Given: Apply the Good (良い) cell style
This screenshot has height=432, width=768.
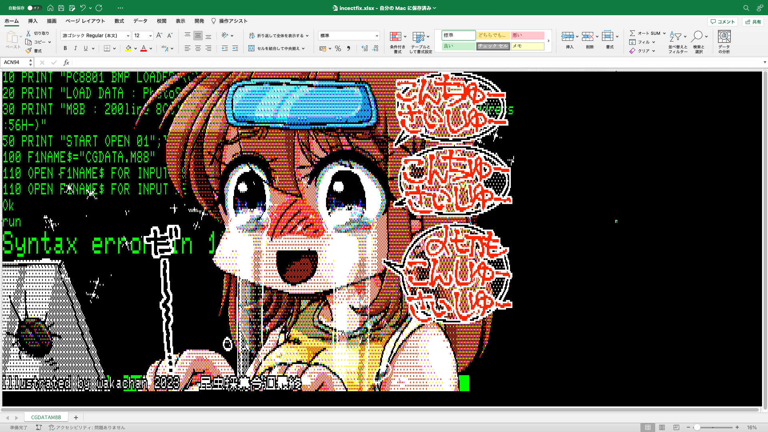Looking at the screenshot, I should pyautogui.click(x=458, y=46).
